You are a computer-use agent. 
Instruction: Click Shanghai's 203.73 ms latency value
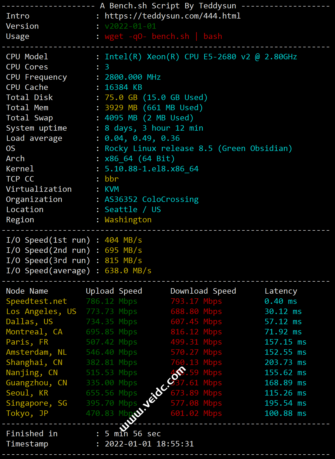(285, 362)
